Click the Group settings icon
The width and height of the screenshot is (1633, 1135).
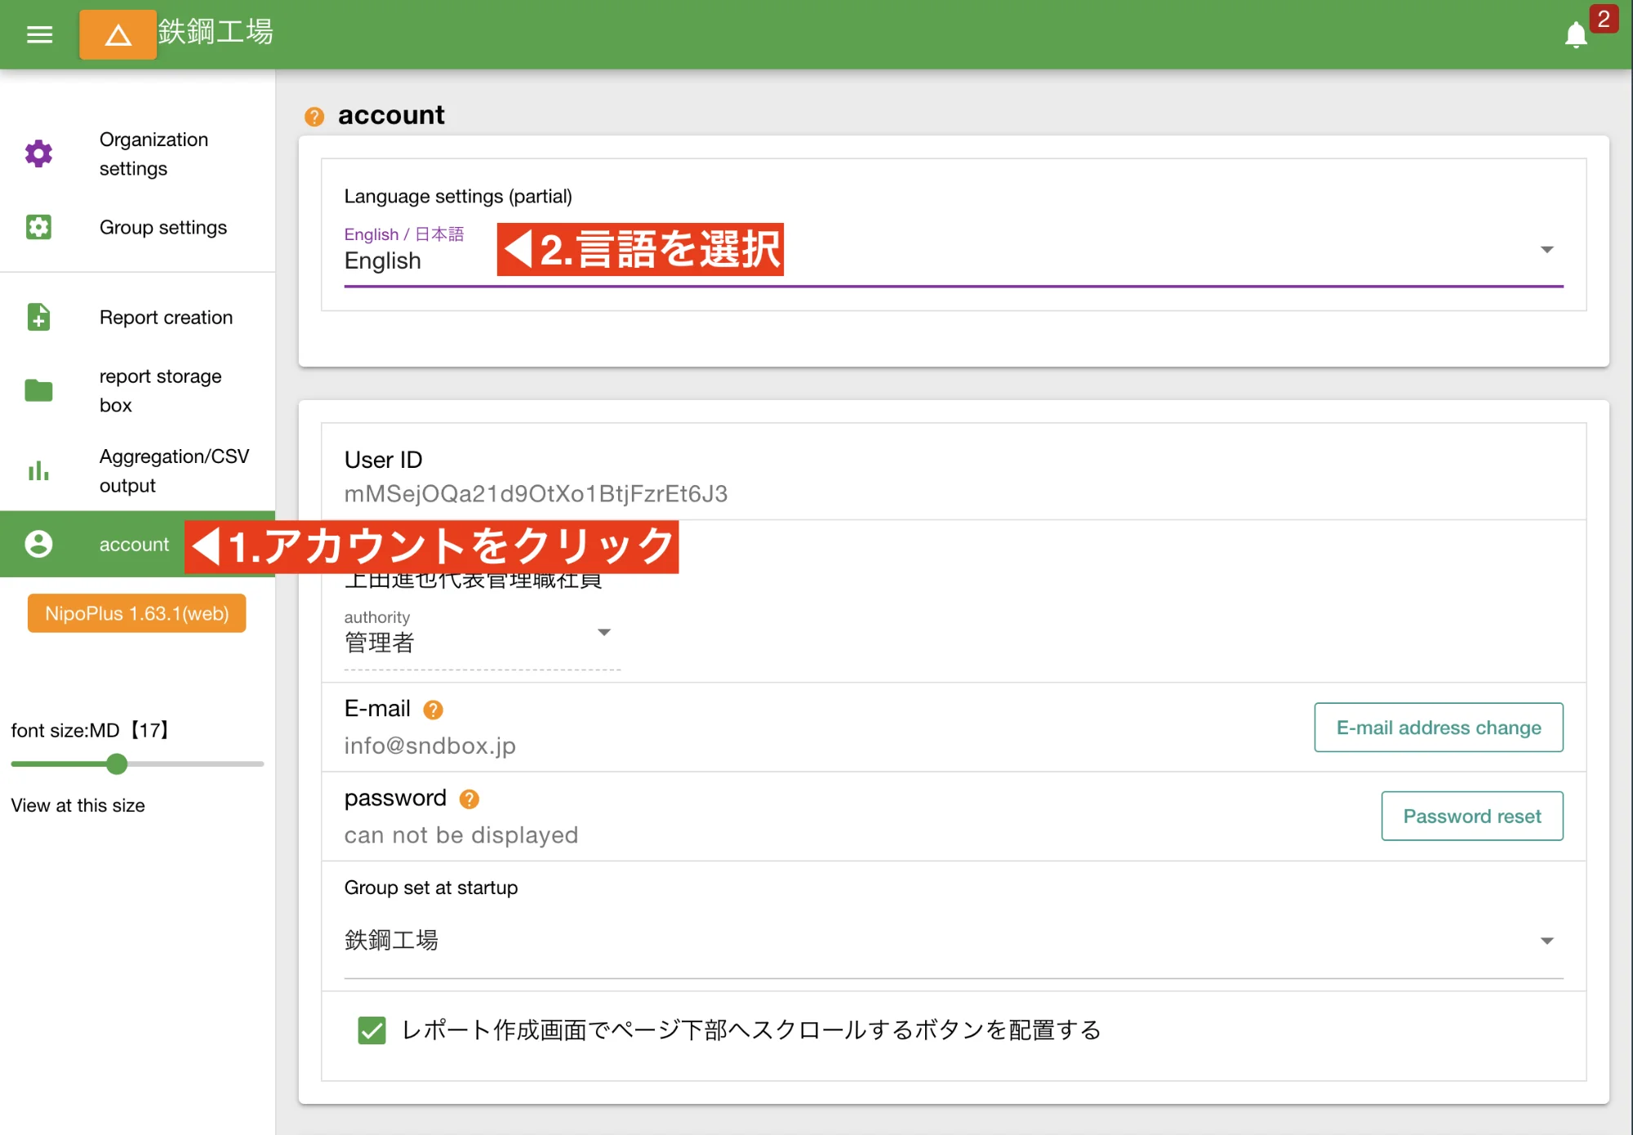click(38, 227)
